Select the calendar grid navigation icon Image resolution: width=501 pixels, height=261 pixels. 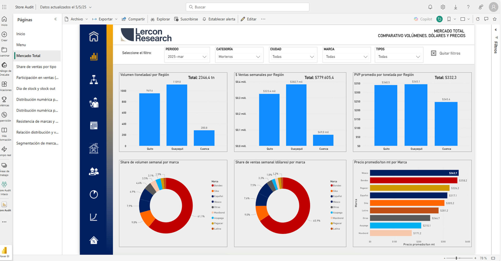click(x=94, y=126)
